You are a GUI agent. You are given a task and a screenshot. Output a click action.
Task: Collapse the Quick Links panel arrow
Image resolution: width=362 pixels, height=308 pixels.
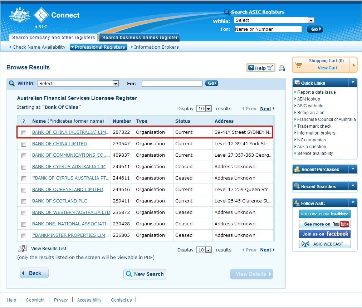pyautogui.click(x=353, y=83)
